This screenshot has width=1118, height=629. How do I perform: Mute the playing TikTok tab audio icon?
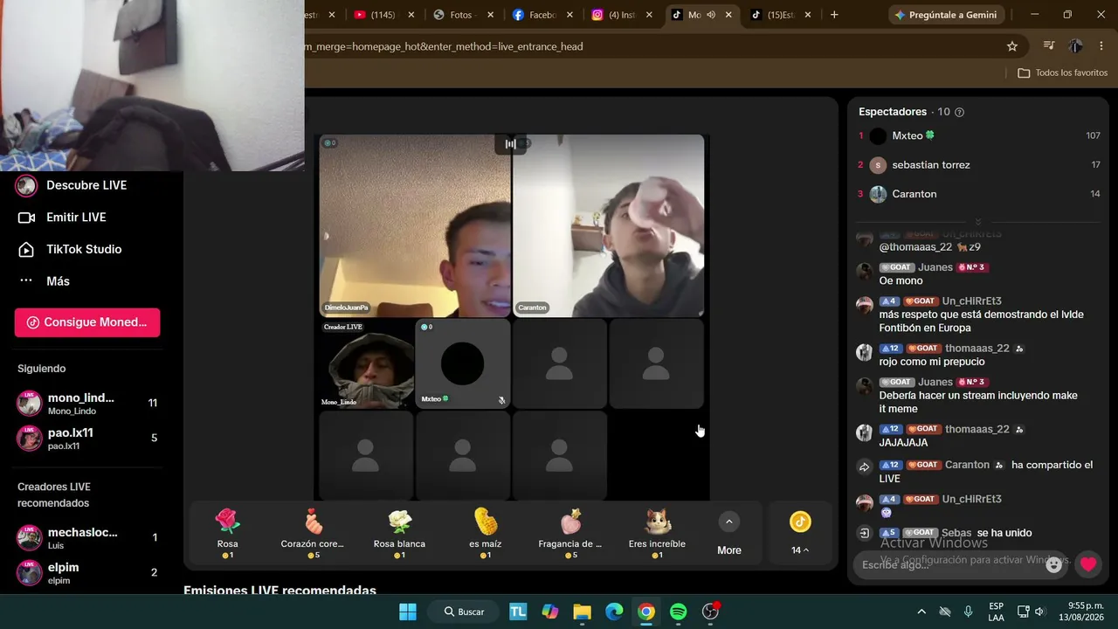(711, 15)
